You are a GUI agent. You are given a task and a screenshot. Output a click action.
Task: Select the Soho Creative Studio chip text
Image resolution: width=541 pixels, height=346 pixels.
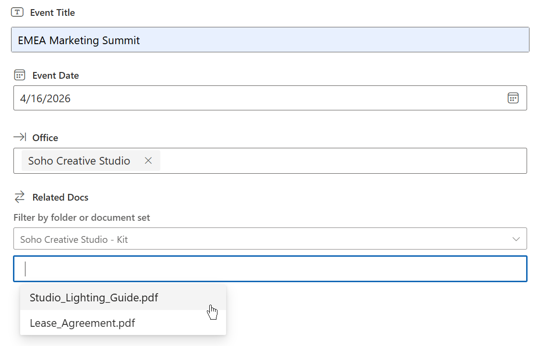click(x=79, y=161)
